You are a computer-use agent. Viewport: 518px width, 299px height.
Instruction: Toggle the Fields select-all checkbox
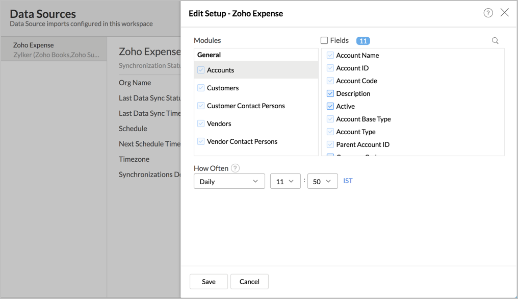click(x=324, y=40)
